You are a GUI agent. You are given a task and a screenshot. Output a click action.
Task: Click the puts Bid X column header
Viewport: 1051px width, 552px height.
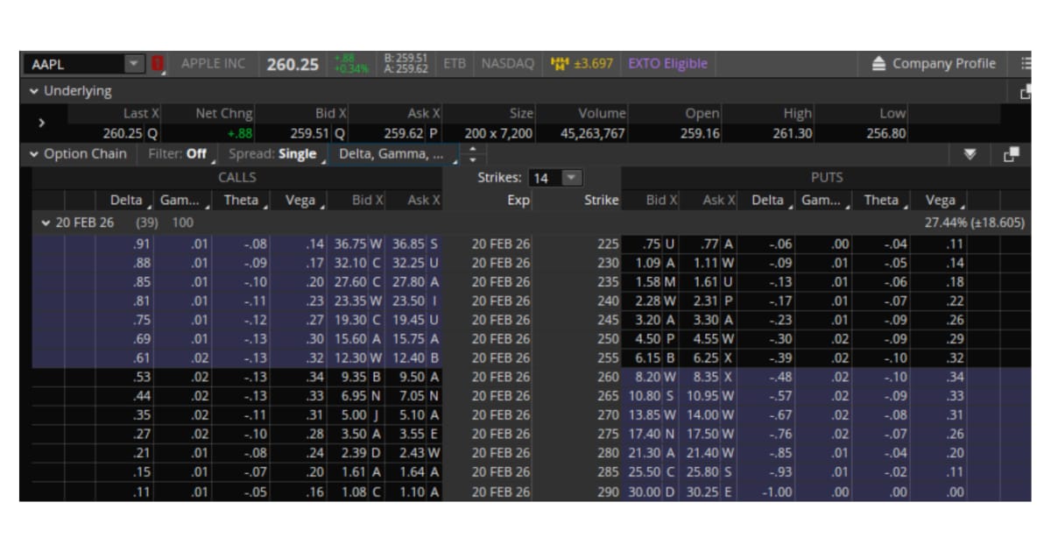coord(651,200)
